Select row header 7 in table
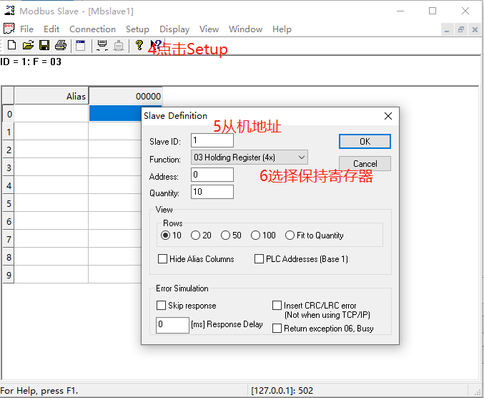 point(9,240)
